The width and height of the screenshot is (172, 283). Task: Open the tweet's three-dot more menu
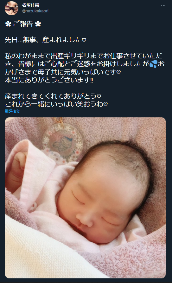tap(163, 5)
